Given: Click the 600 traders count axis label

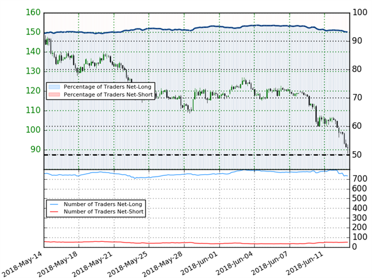Looking at the screenshot, I should pos(359,189).
